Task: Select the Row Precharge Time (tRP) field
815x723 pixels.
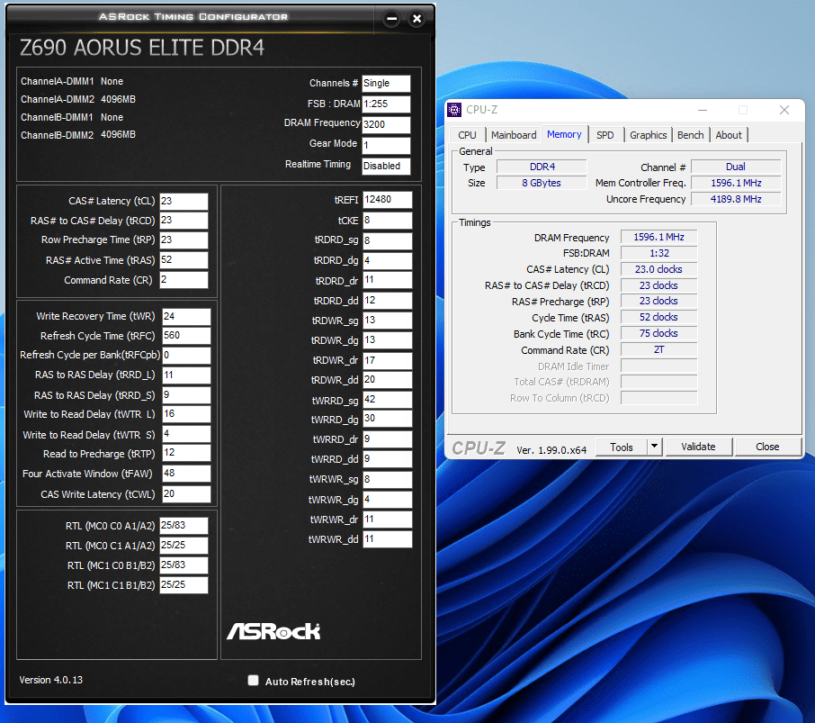Action: click(184, 239)
